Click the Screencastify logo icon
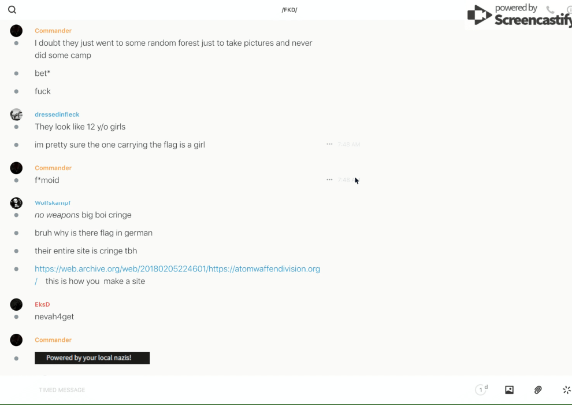This screenshot has width=572, height=405. (x=480, y=16)
